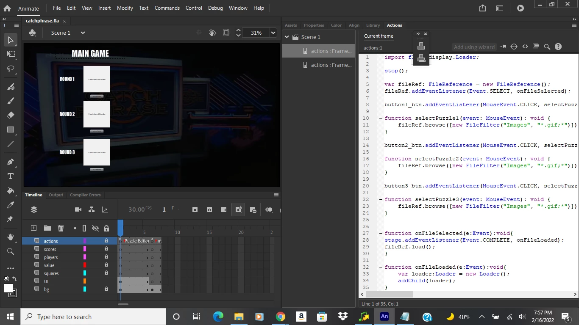
Task: Toggle lock on the bg layer
Action: (x=106, y=289)
